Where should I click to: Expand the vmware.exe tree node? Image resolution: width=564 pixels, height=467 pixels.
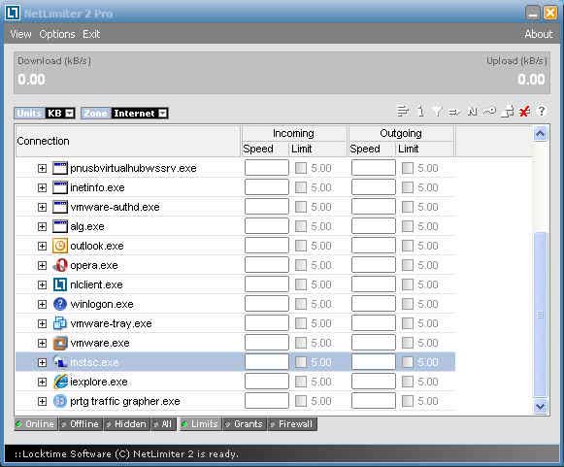coord(42,343)
